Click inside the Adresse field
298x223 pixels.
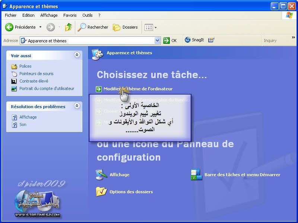point(90,41)
